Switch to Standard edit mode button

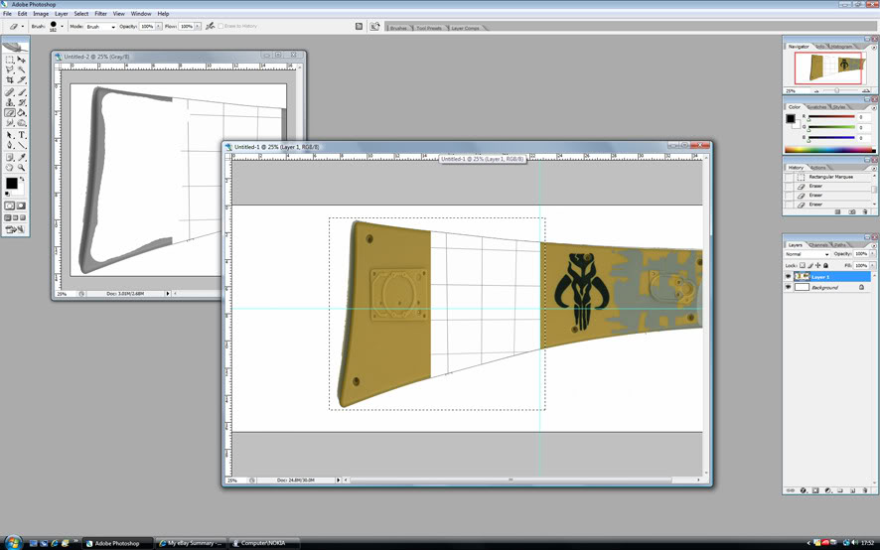coord(10,206)
